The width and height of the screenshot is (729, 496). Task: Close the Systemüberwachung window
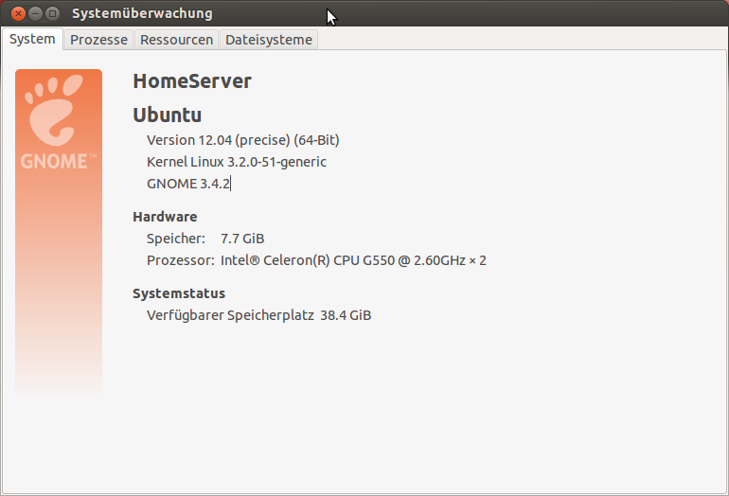pyautogui.click(x=18, y=13)
